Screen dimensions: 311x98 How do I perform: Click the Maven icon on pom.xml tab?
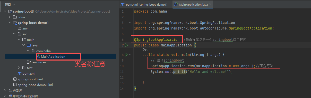click(123, 5)
